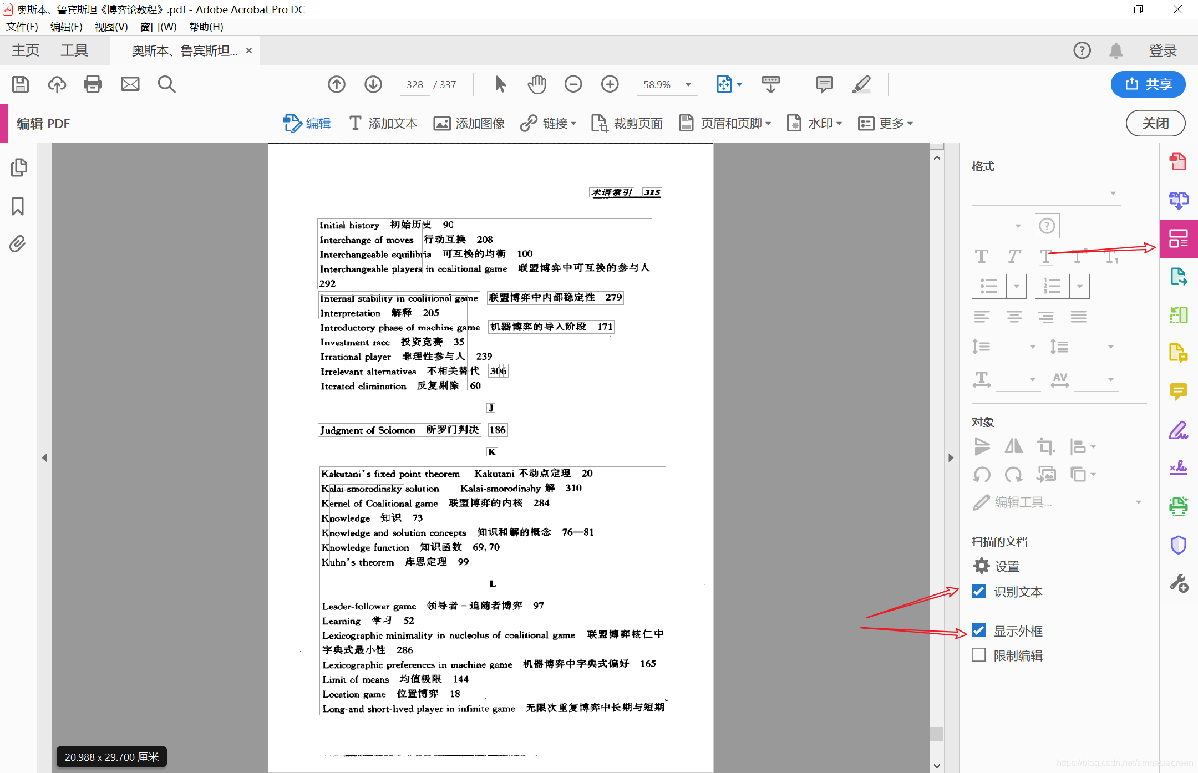Click 添加文本 button
1198x773 pixels.
383,123
